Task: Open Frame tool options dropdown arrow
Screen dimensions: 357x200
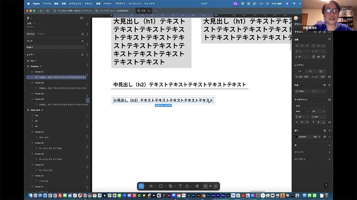Action: coord(155,187)
